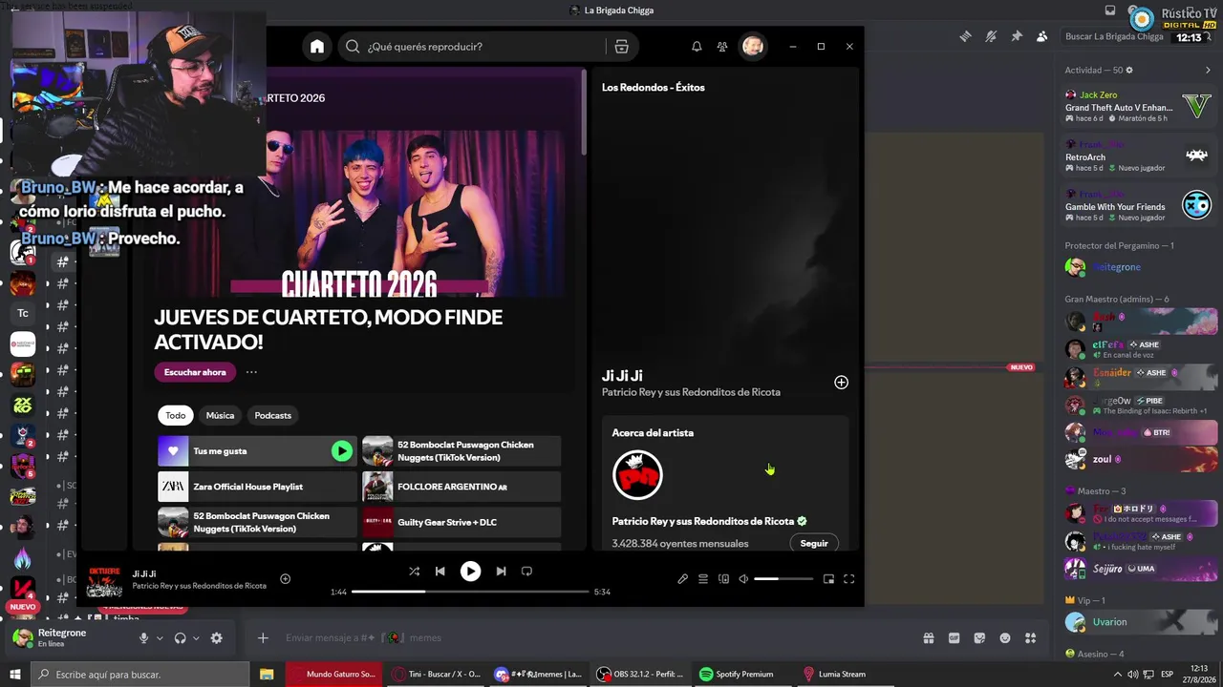Expand the Actividad panel chevron
The image size is (1223, 687).
(1208, 71)
